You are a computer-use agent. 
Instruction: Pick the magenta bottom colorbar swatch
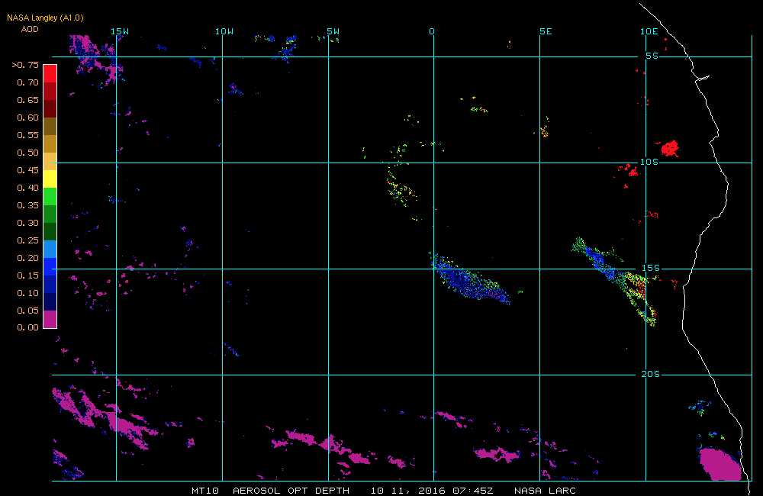click(x=50, y=319)
